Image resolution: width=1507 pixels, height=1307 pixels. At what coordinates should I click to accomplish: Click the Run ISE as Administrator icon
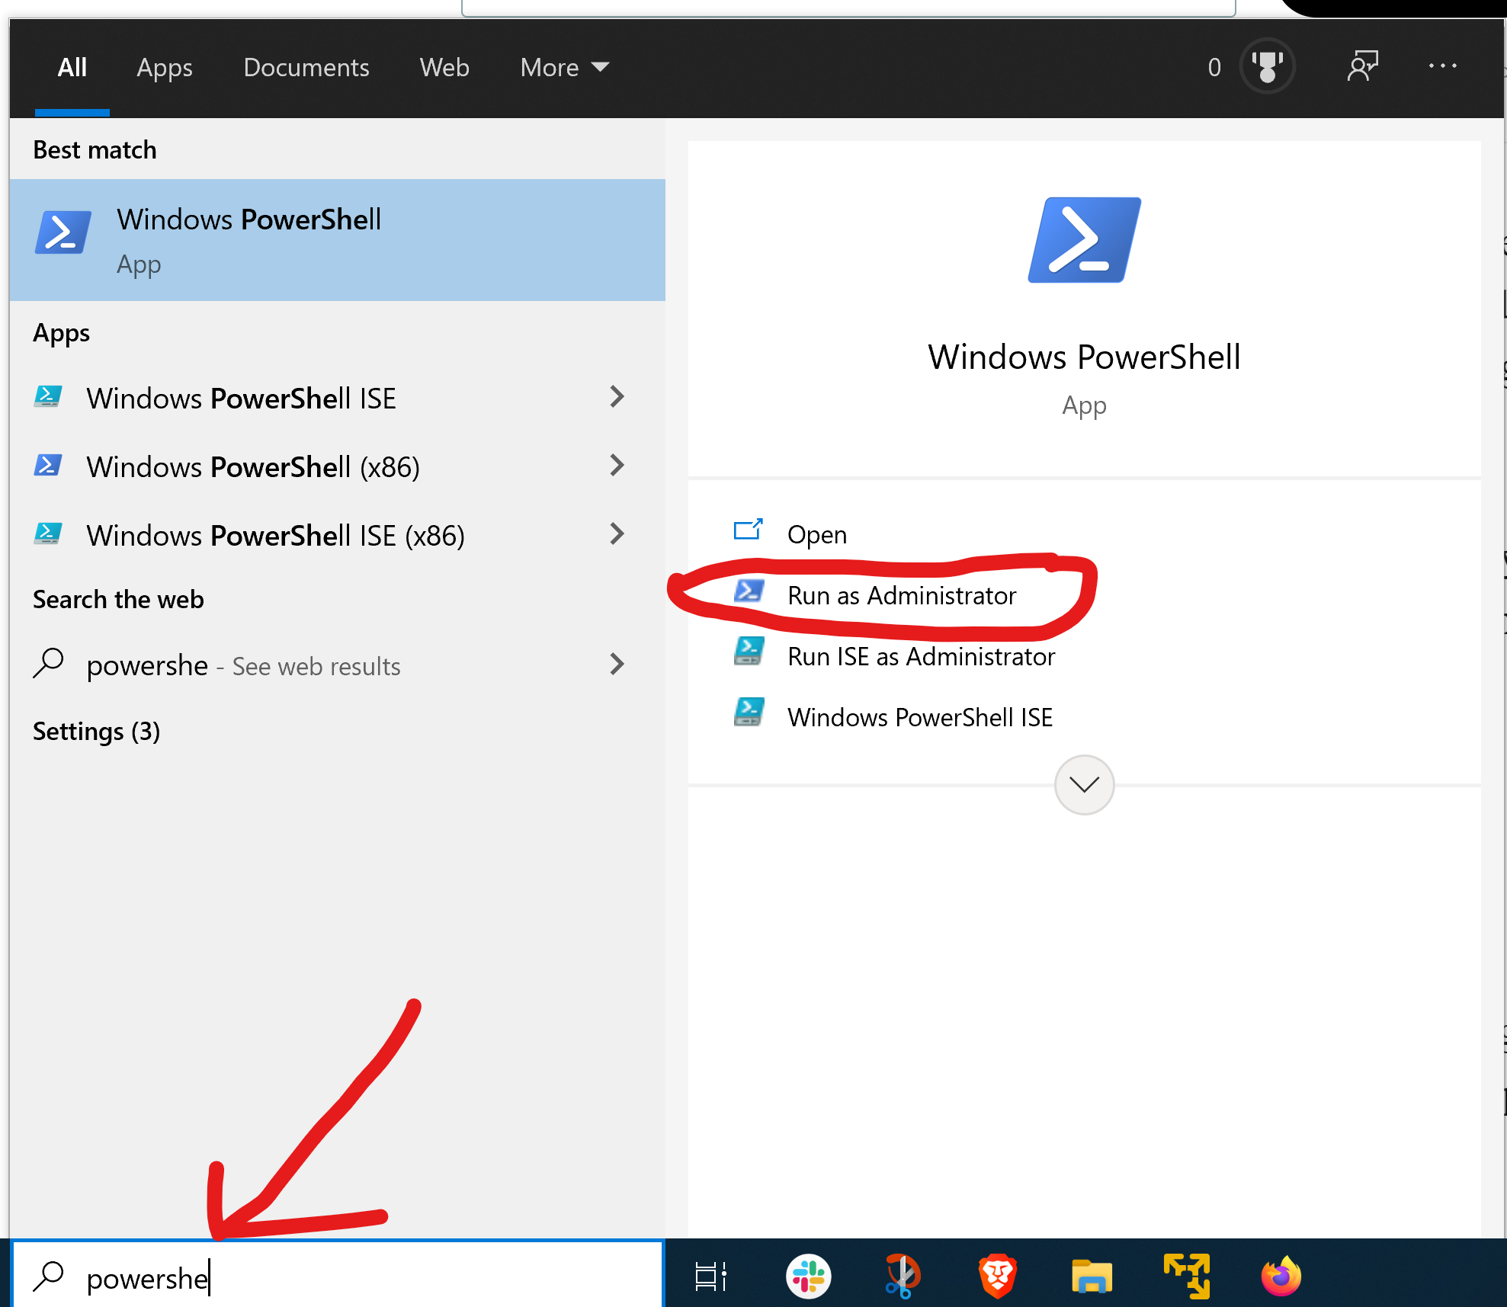pos(749,651)
